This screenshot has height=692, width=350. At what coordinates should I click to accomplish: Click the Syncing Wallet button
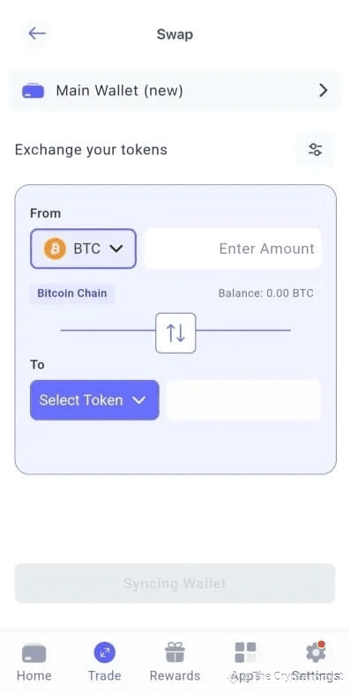click(175, 583)
